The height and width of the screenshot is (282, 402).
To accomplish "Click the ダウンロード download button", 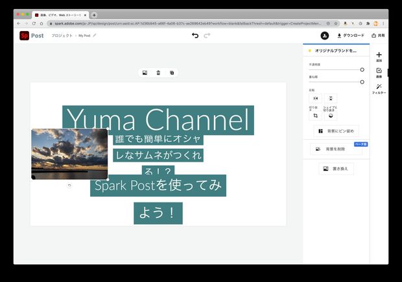I will [351, 36].
